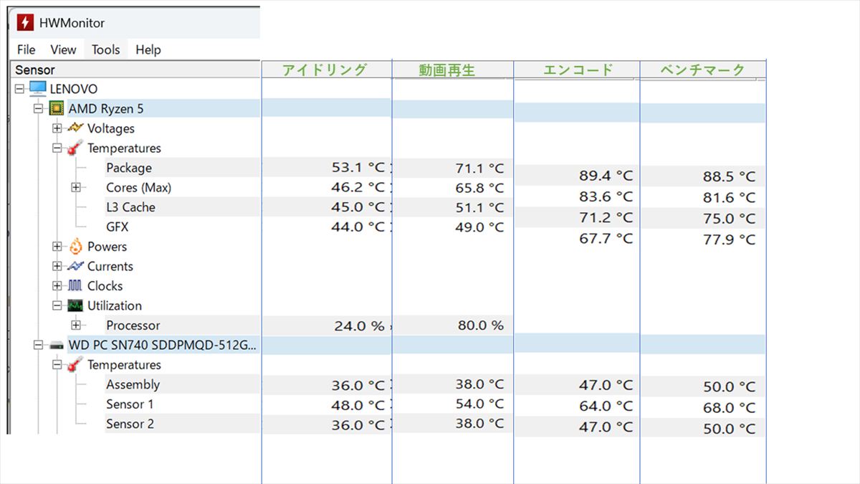Click the 動画再生 column header
Screen dimensions: 860x484
coord(447,70)
